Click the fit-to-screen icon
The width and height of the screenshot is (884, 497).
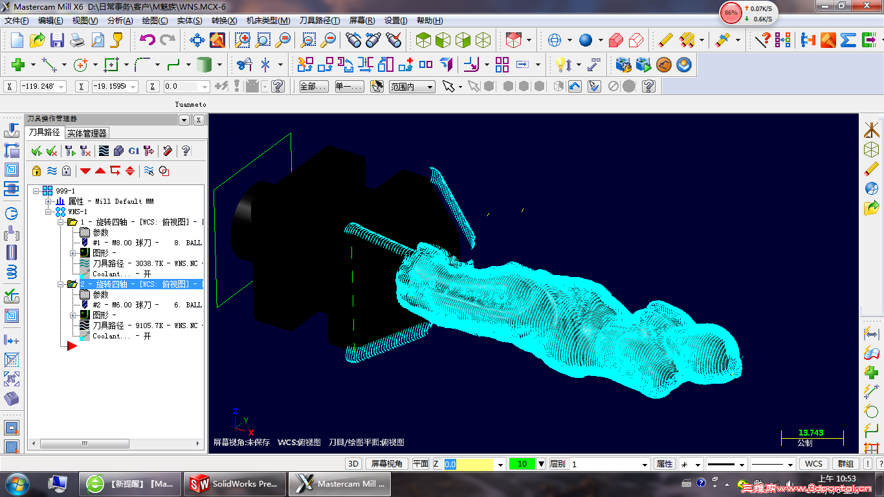pos(217,40)
